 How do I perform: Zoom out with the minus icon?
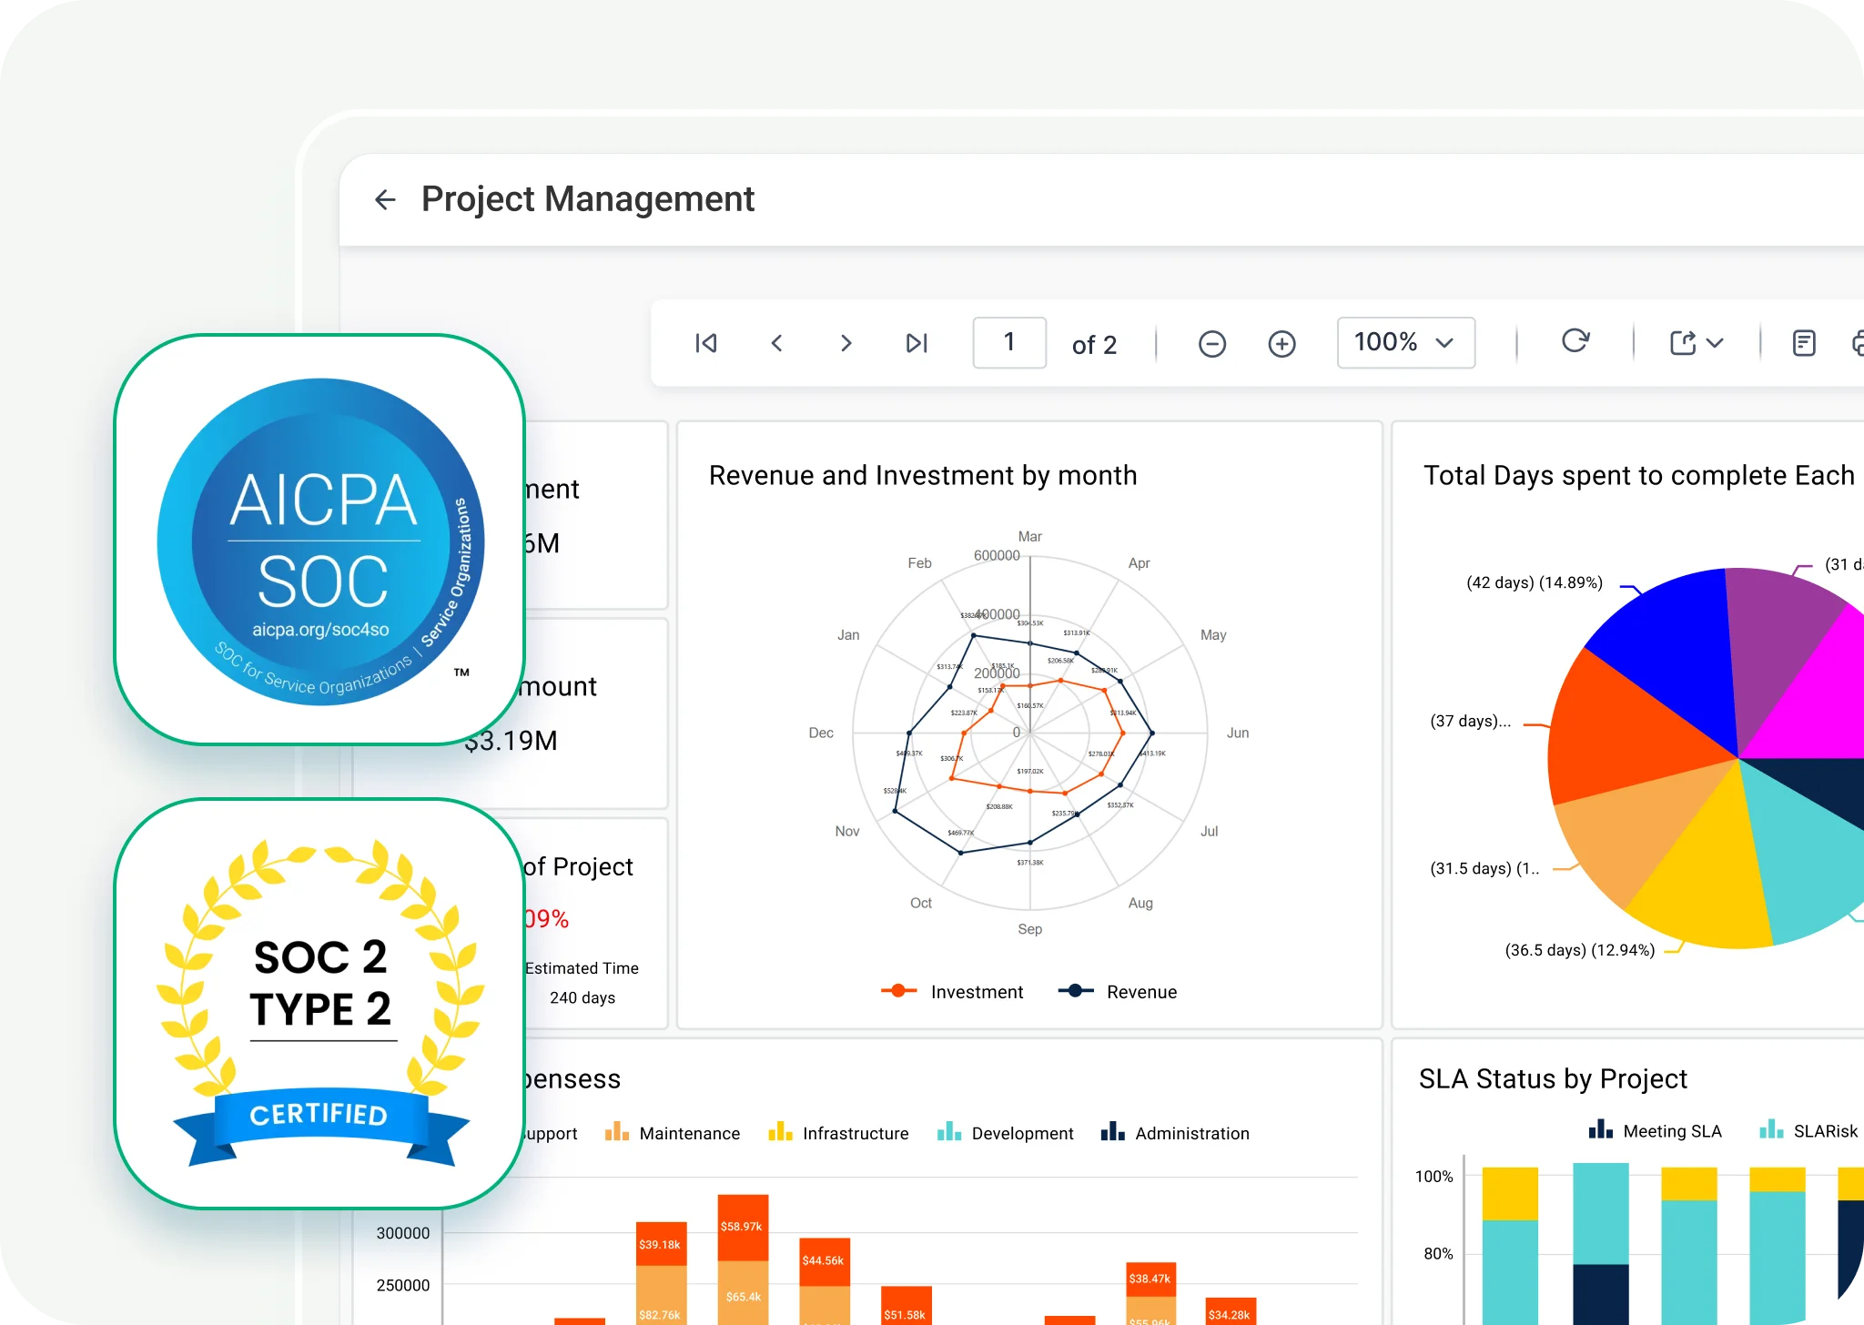[x=1212, y=344]
